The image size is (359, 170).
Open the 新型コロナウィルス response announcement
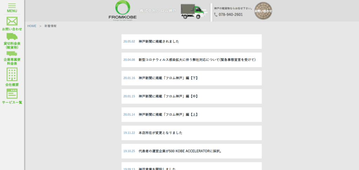click(197, 60)
